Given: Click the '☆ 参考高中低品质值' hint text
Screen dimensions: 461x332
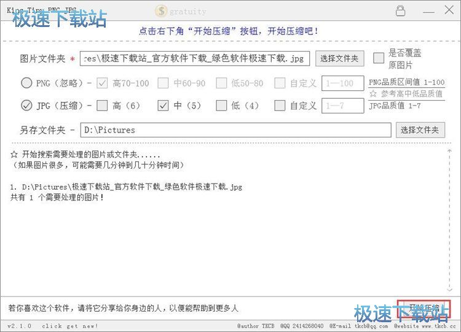Looking at the screenshot, I should (406, 94).
